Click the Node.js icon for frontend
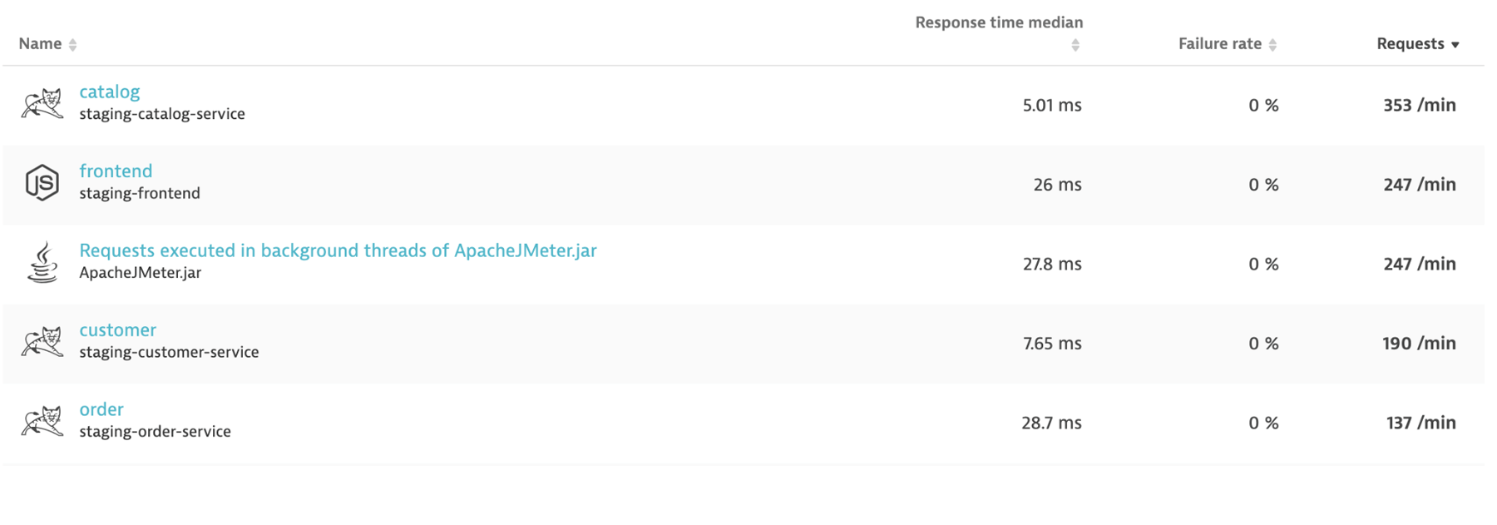Viewport: 1497px width, 525px height. click(42, 181)
